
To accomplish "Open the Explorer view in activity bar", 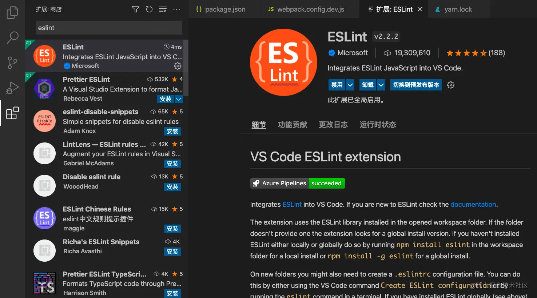I will (x=12, y=13).
